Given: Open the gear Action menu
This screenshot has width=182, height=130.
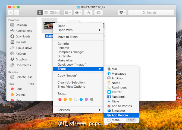Looking at the screenshot, I should click(78, 12).
